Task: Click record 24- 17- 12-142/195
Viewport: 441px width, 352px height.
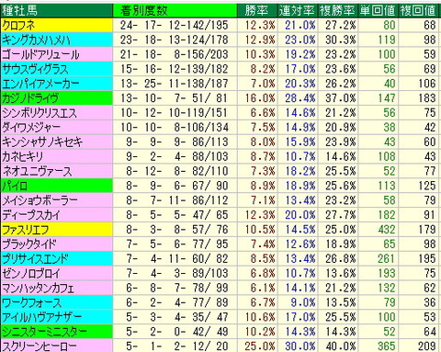Action: coord(175,26)
